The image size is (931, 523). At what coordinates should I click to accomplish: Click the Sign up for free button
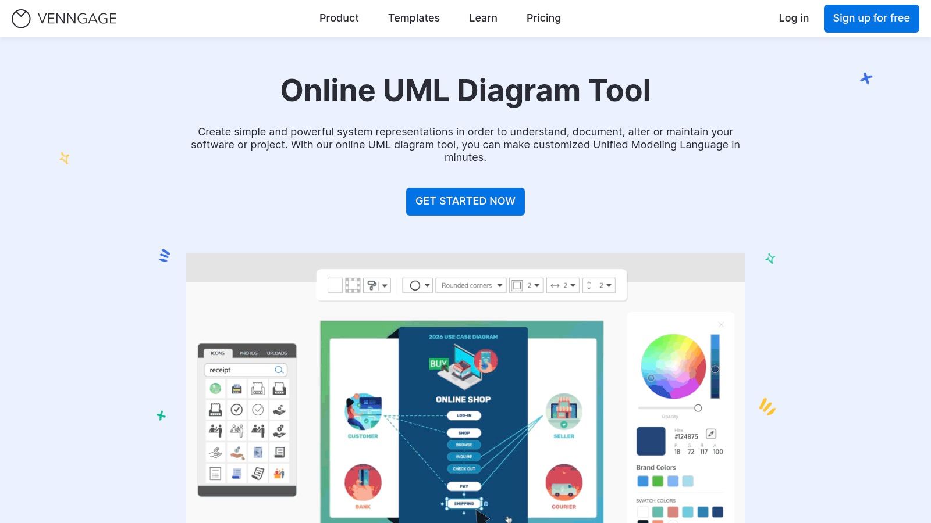pos(871,18)
